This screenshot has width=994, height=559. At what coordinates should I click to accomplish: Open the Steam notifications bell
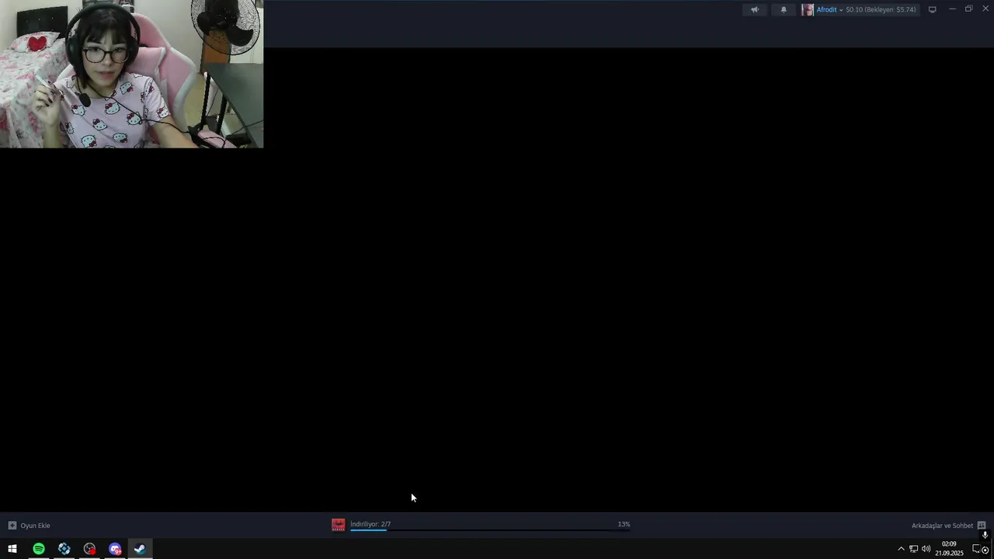pos(784,10)
